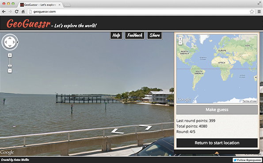The width and height of the screenshot is (263, 163).
Task: Click Return to start location
Action: click(217, 143)
